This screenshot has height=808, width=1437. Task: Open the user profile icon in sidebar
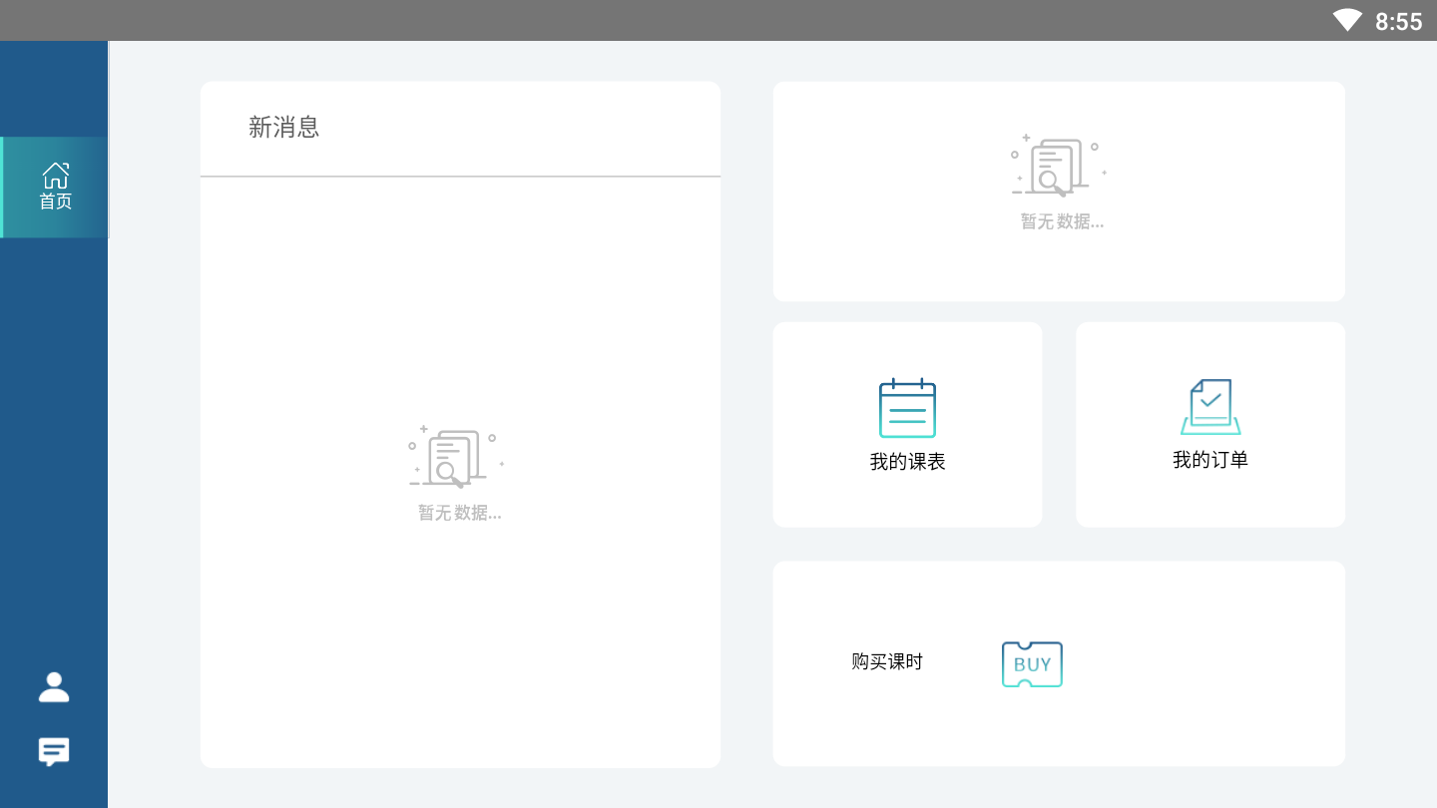pos(54,687)
